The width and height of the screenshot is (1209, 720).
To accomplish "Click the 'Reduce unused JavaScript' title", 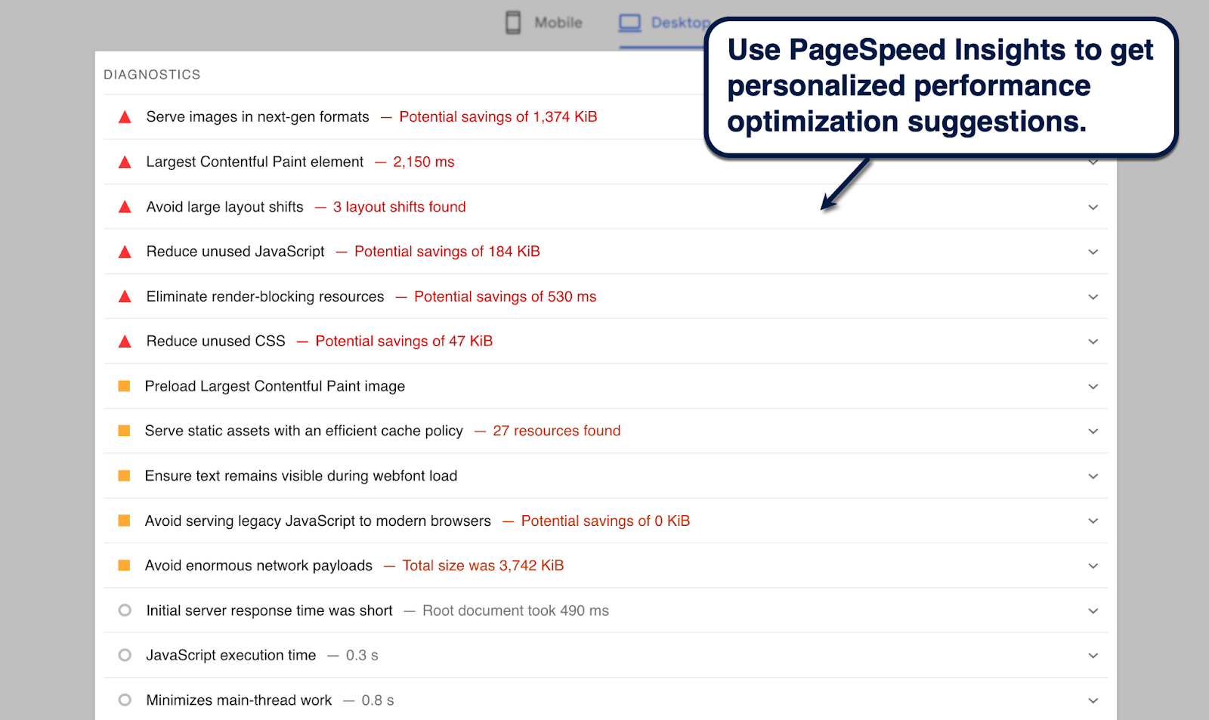I will point(235,252).
